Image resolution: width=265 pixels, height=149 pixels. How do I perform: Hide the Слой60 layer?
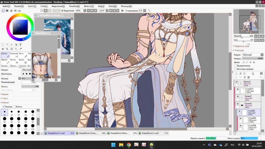click(239, 111)
